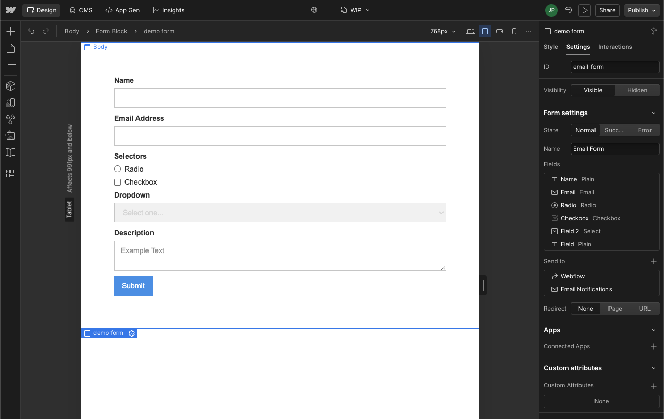This screenshot has height=419, width=664.
Task: Open the WIP branch dropdown
Action: pyautogui.click(x=355, y=10)
